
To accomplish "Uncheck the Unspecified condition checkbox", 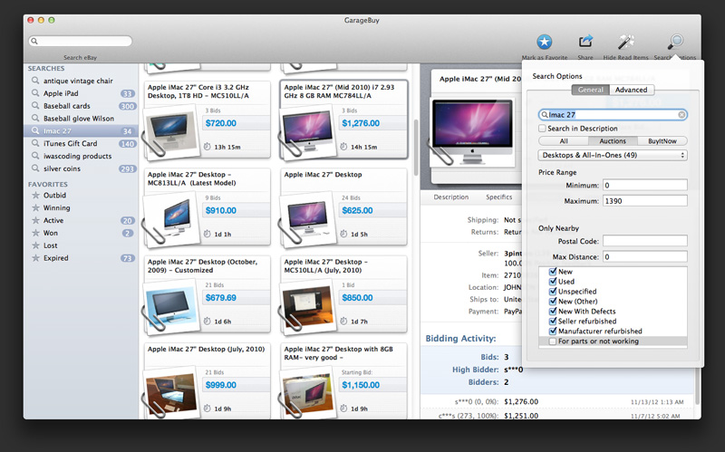I will coord(553,291).
